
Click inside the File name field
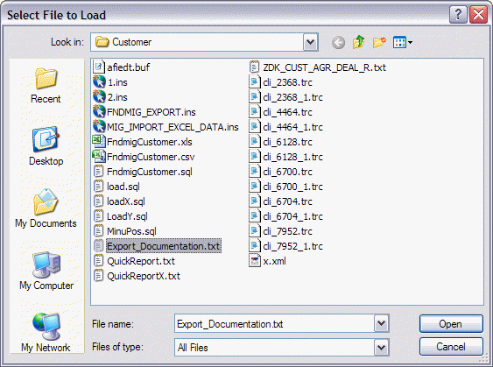(274, 323)
